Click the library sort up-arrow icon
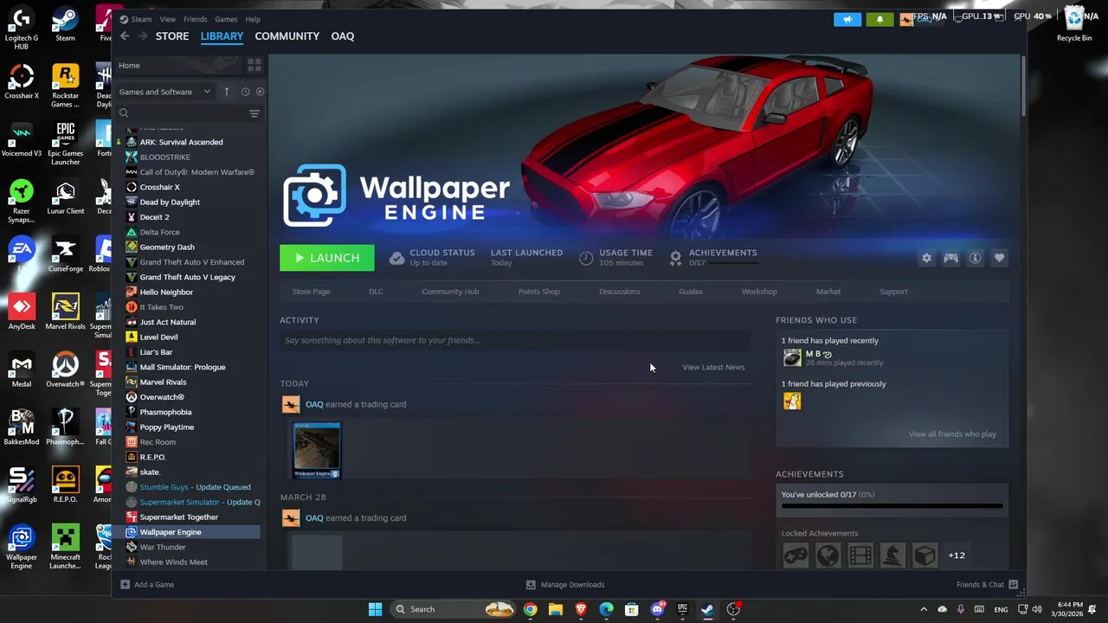This screenshot has width=1108, height=623. click(226, 92)
